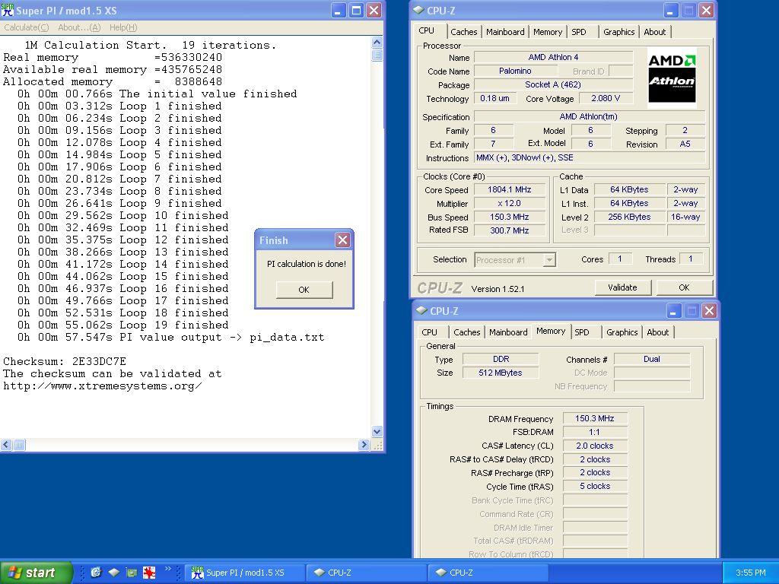Click the Validate button in CPU-Z
The height and width of the screenshot is (584, 779).
pyautogui.click(x=622, y=287)
